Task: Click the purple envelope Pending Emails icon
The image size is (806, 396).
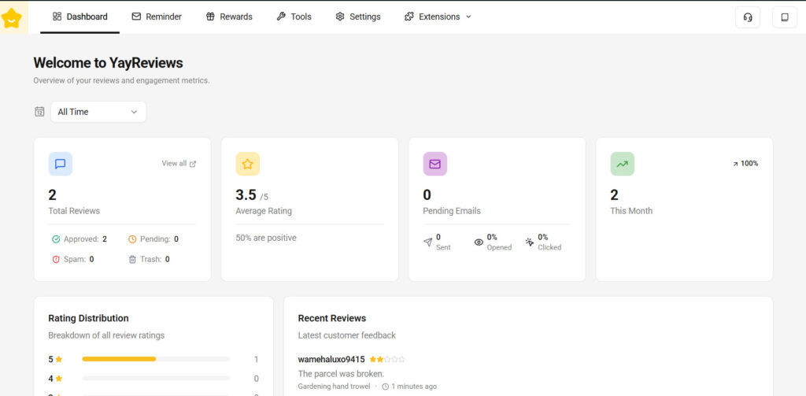Action: (x=434, y=164)
